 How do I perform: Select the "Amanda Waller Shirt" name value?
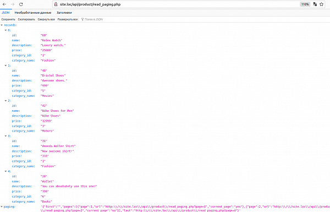pyautogui.click(x=58, y=146)
